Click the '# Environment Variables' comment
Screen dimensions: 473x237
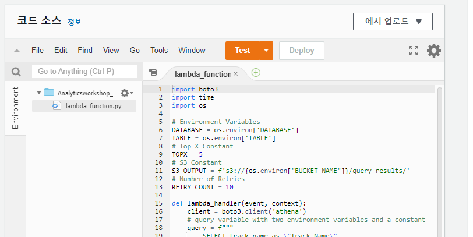(216, 122)
